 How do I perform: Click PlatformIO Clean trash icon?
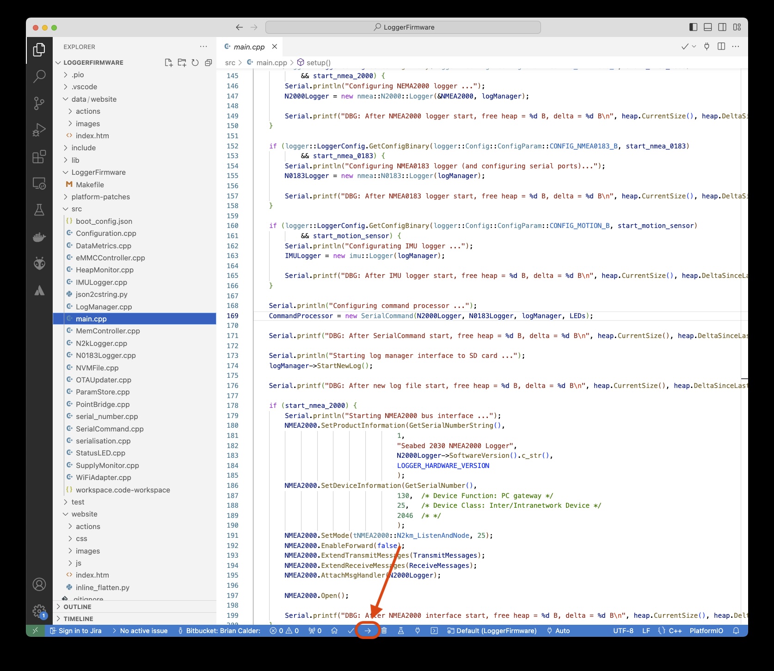tap(384, 631)
